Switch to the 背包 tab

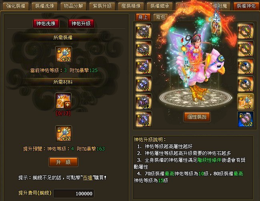tap(160, 17)
